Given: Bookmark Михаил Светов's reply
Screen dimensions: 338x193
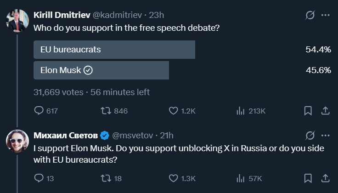Looking at the screenshot, I should [308, 178].
